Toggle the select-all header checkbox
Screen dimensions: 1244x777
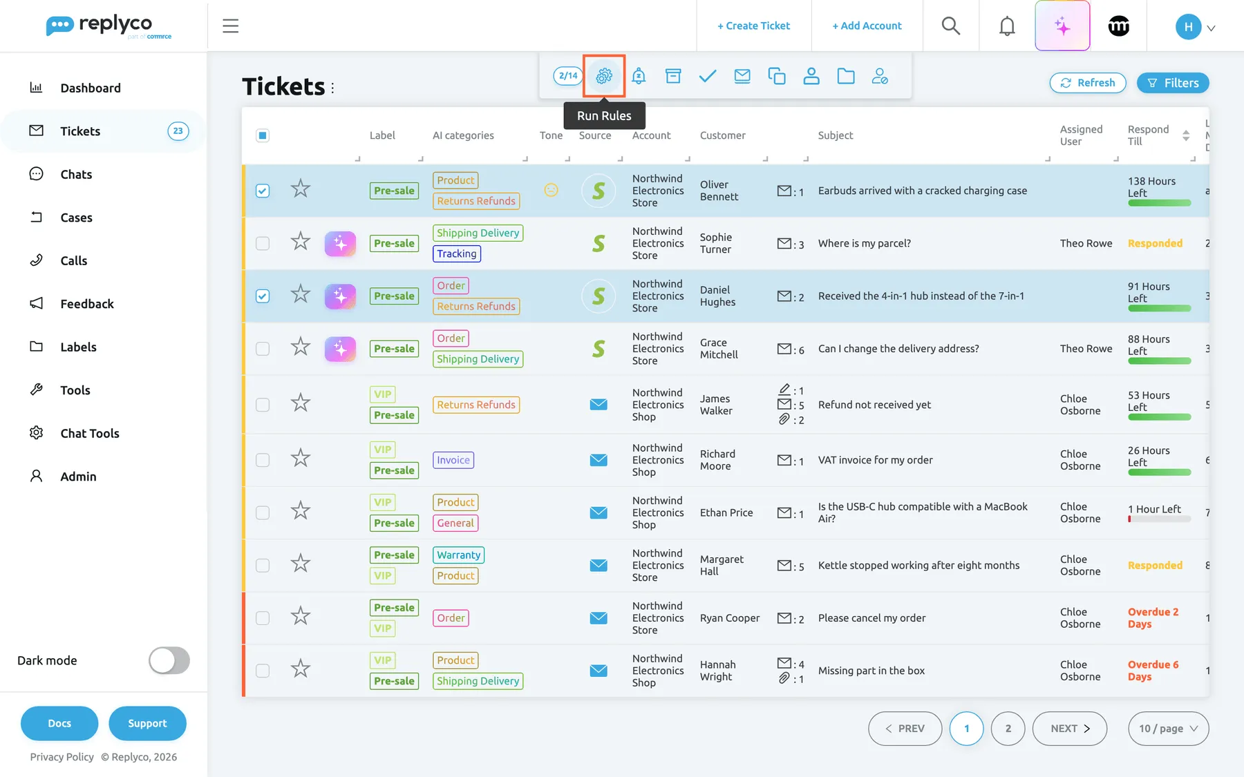263,135
